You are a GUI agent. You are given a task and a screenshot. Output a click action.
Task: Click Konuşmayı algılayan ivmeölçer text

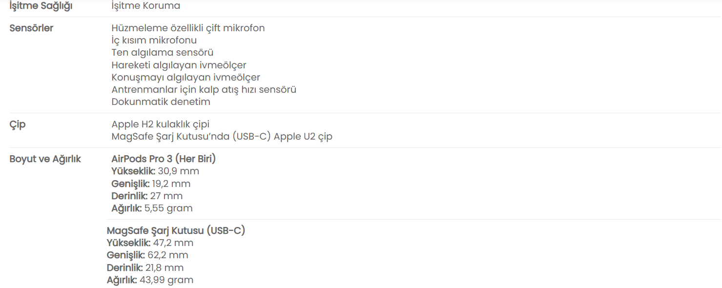[186, 77]
